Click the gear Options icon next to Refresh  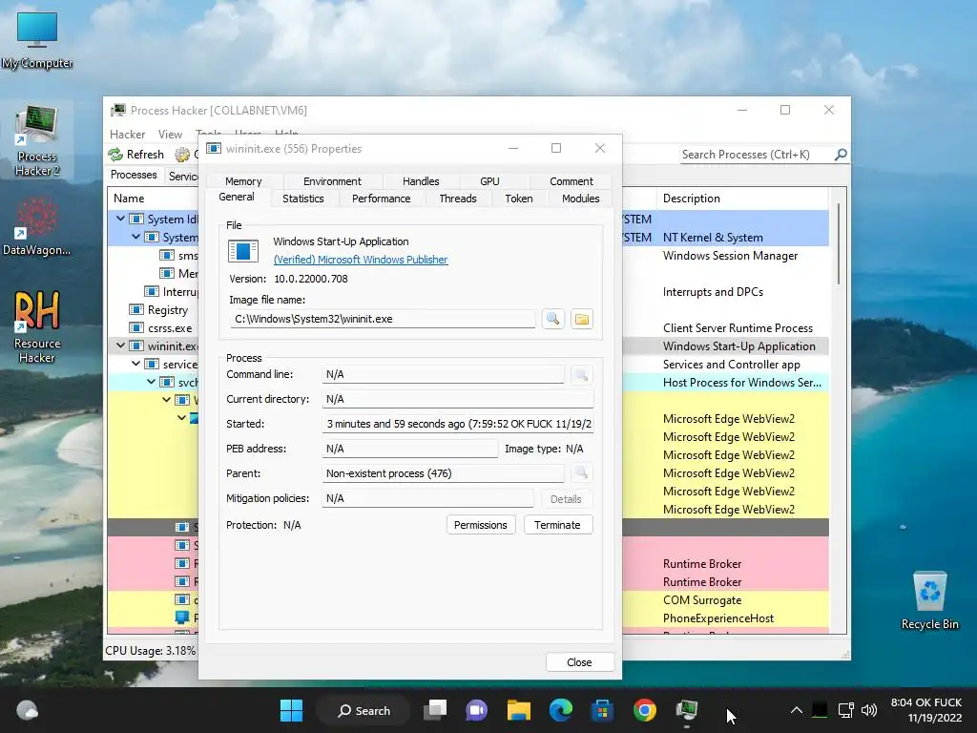182,154
